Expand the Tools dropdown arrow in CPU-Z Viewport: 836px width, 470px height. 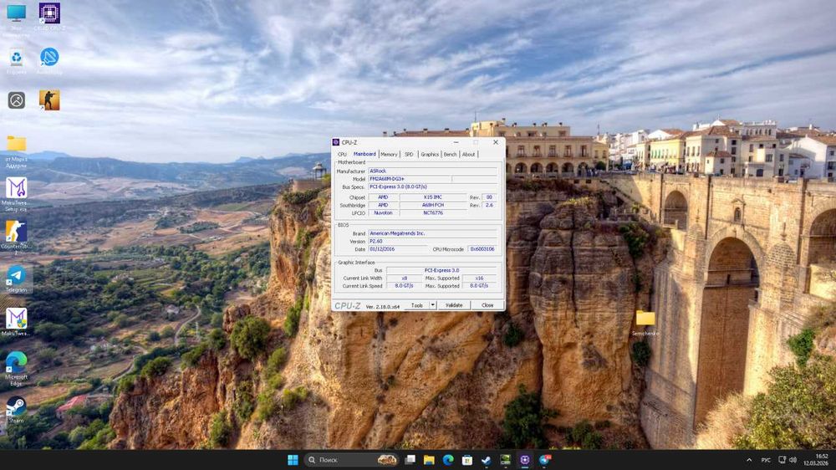tap(432, 305)
